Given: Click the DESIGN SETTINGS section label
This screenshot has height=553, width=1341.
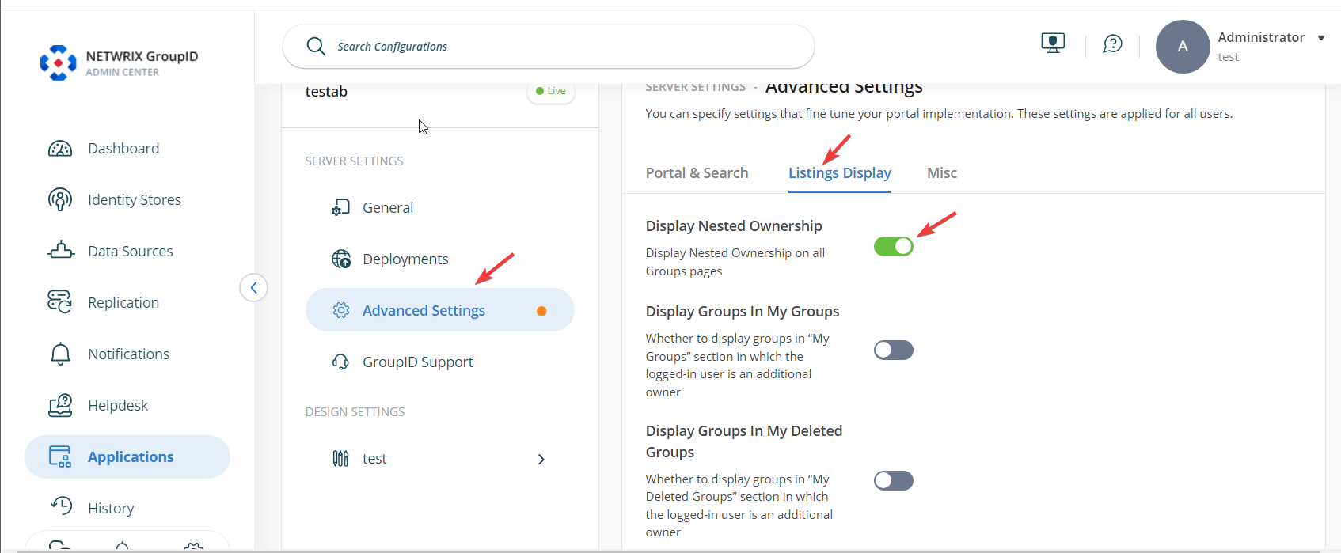Looking at the screenshot, I should click(355, 411).
